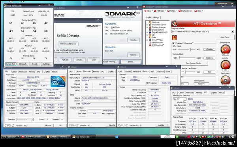Image resolution: width=237 pixels, height=147 pixels.
Task: Adjust the Memory Clock slider
Action: coord(180,58)
